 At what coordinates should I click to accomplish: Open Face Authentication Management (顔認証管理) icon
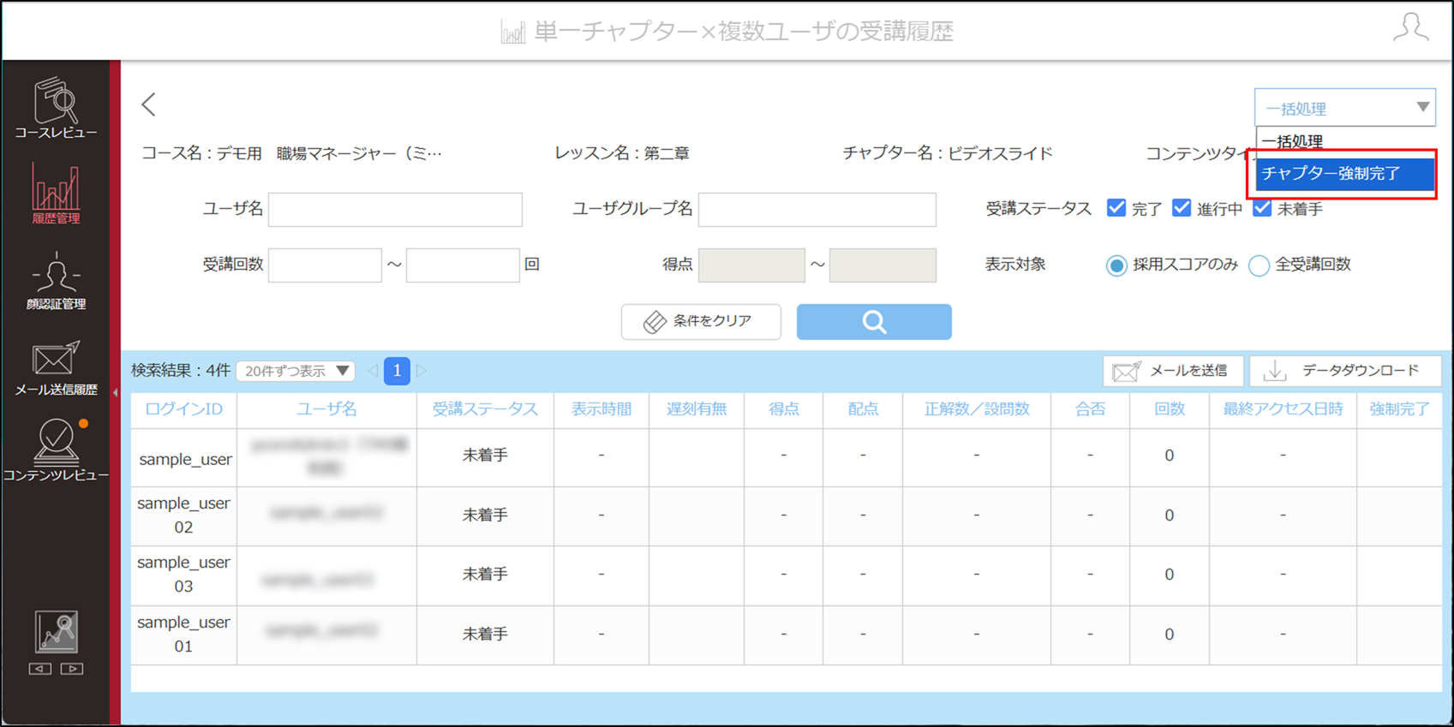56,281
